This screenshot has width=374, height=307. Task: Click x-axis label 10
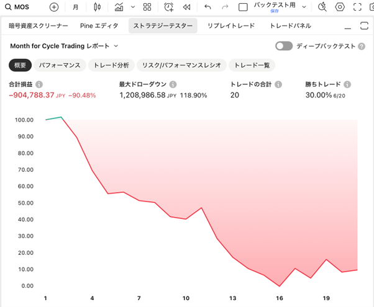pyautogui.click(x=186, y=298)
